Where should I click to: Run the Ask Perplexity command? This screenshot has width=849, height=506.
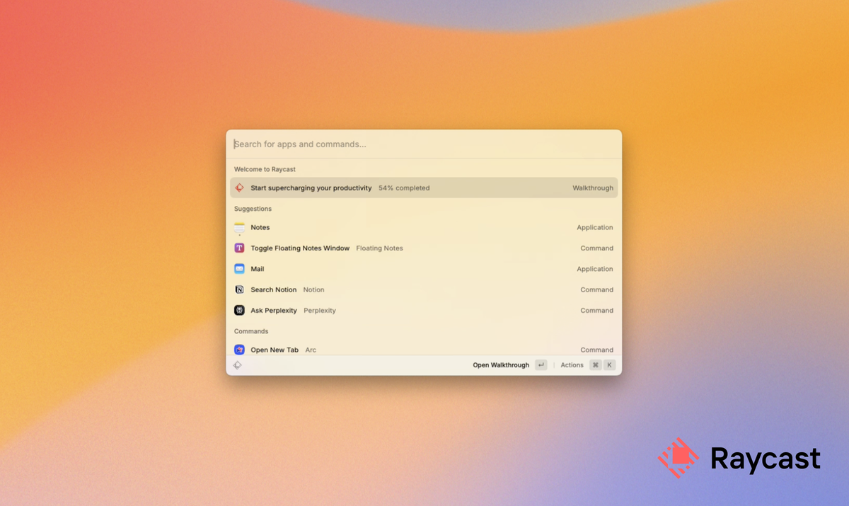pyautogui.click(x=274, y=310)
